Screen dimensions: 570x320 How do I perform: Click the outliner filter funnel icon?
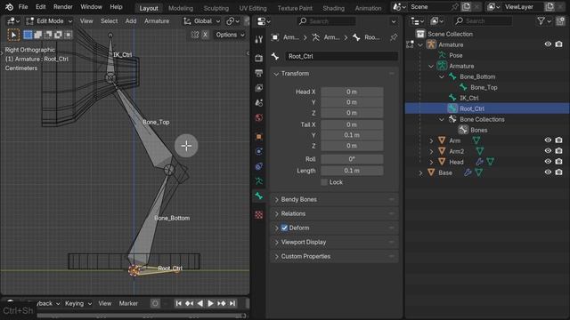541,21
